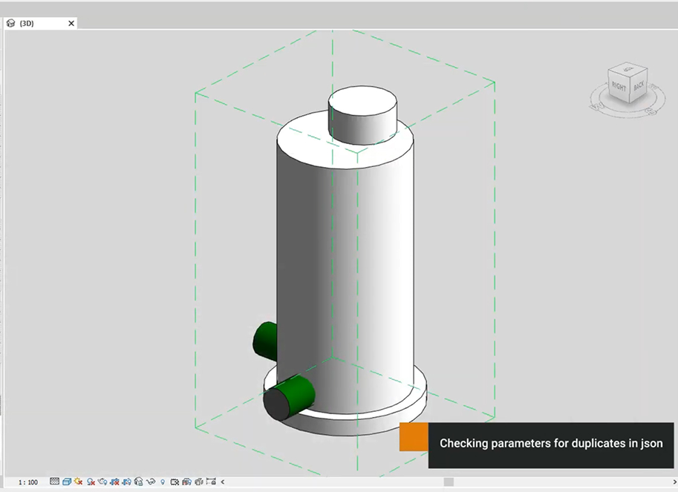Toggle the Sun Path setting

pos(79,482)
